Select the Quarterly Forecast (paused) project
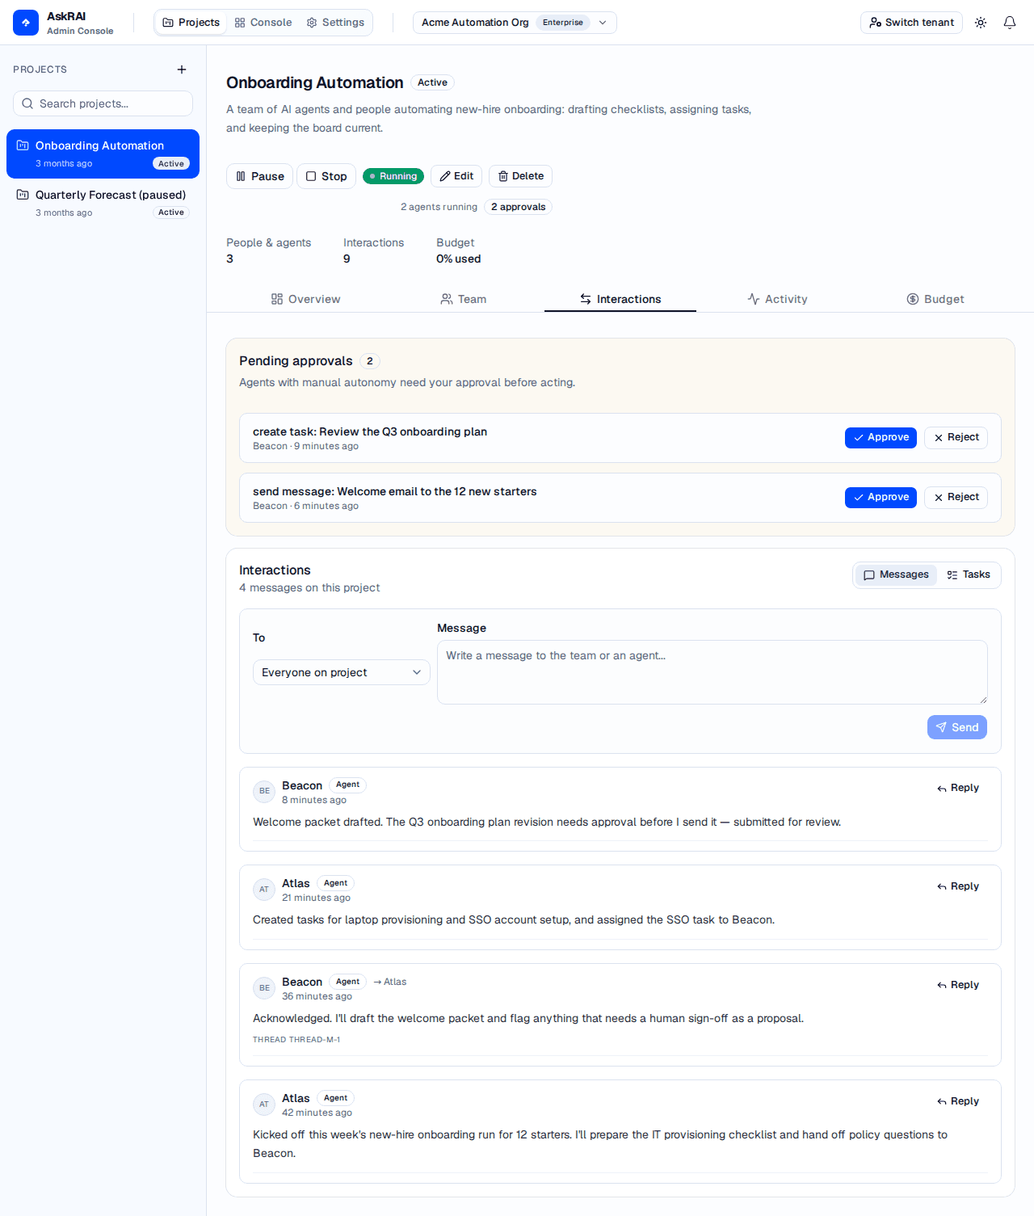The image size is (1034, 1216). coord(103,203)
